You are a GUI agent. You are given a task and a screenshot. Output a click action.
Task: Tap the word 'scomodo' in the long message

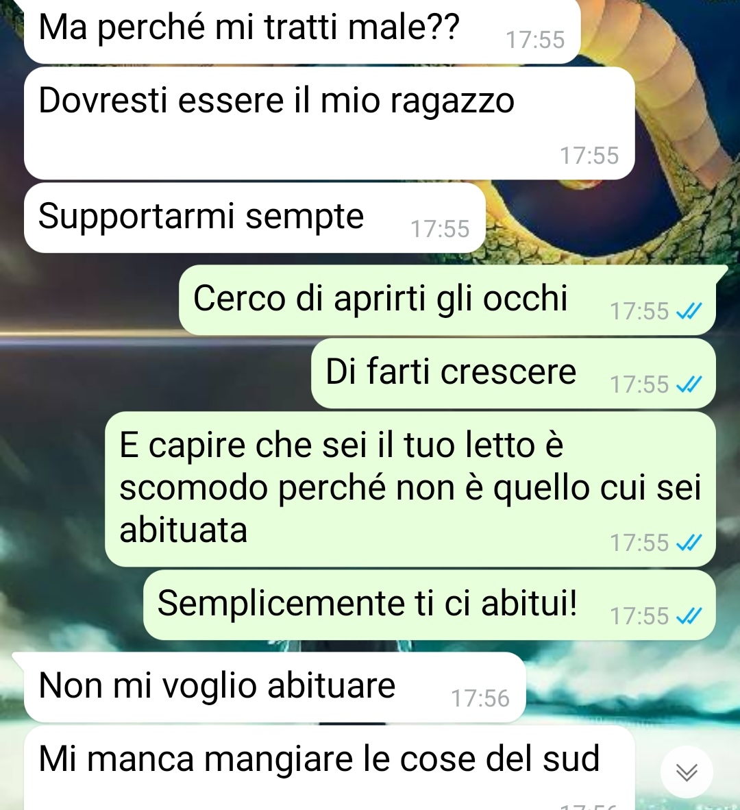[194, 488]
